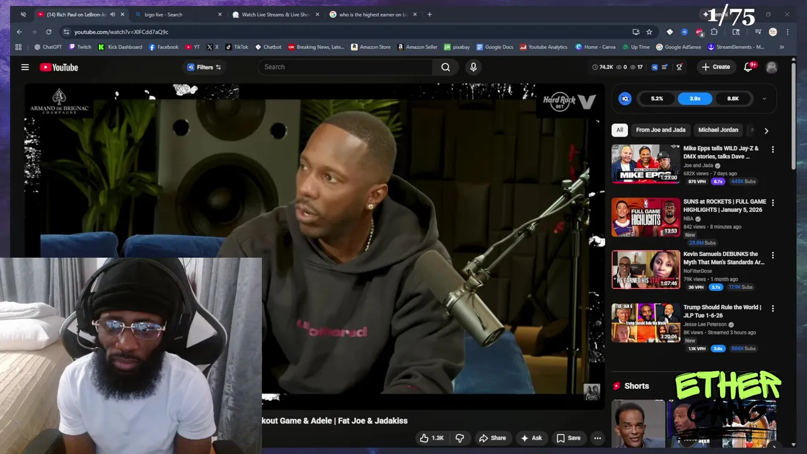Open the Youtube Analytics bookmark
Viewport: 807px width, 454px height.
(543, 47)
